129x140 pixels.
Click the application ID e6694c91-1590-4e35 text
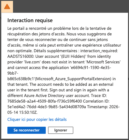[91, 67]
